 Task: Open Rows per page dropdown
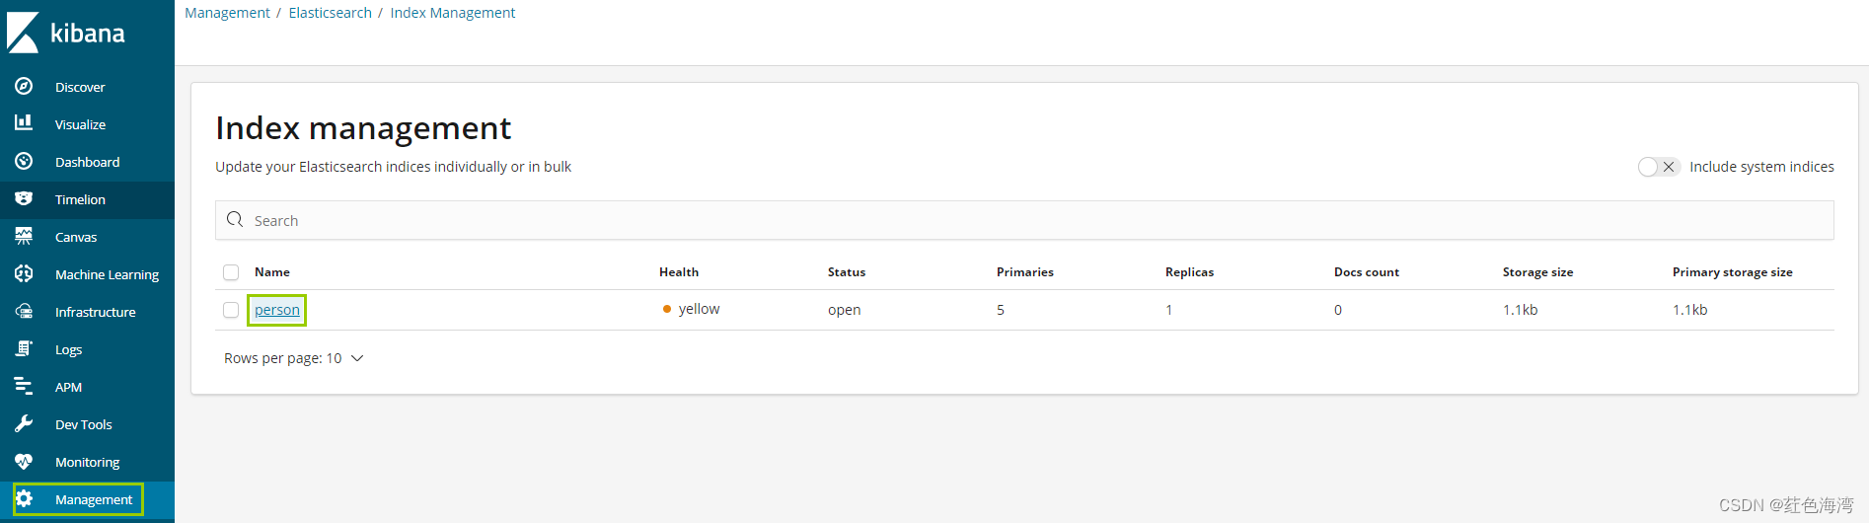[x=294, y=358]
